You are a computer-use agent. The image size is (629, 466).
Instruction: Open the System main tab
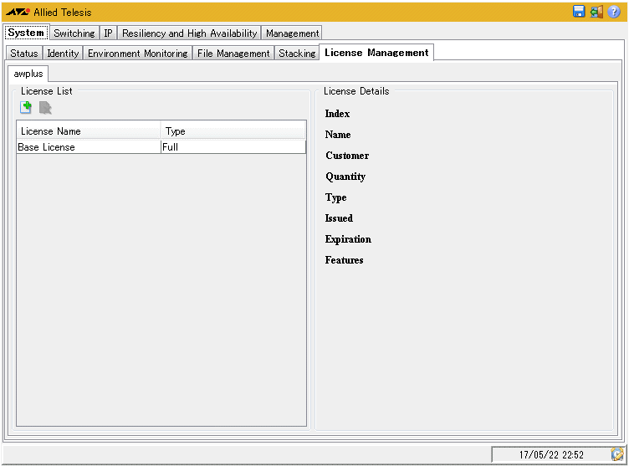pos(26,33)
